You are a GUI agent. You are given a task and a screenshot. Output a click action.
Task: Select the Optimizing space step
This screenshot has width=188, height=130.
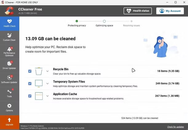pyautogui.click(x=104, y=26)
